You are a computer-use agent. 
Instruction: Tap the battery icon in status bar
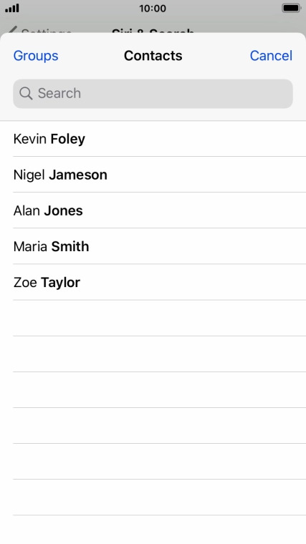point(291,8)
